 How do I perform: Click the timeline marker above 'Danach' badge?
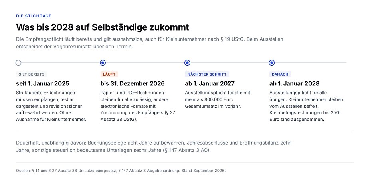coord(272,63)
